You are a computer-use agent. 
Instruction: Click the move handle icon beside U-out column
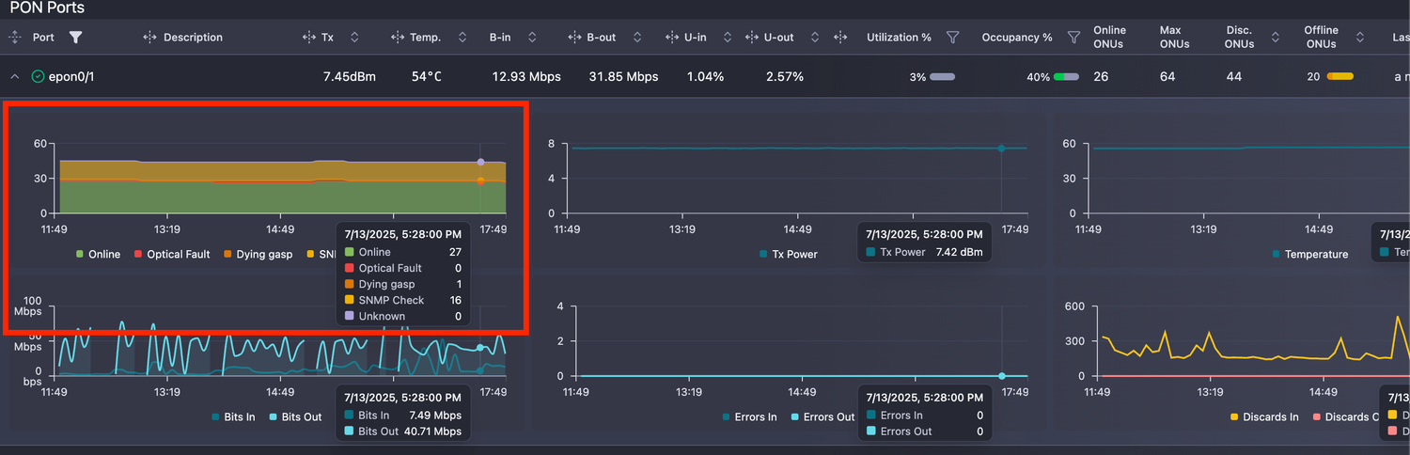751,38
